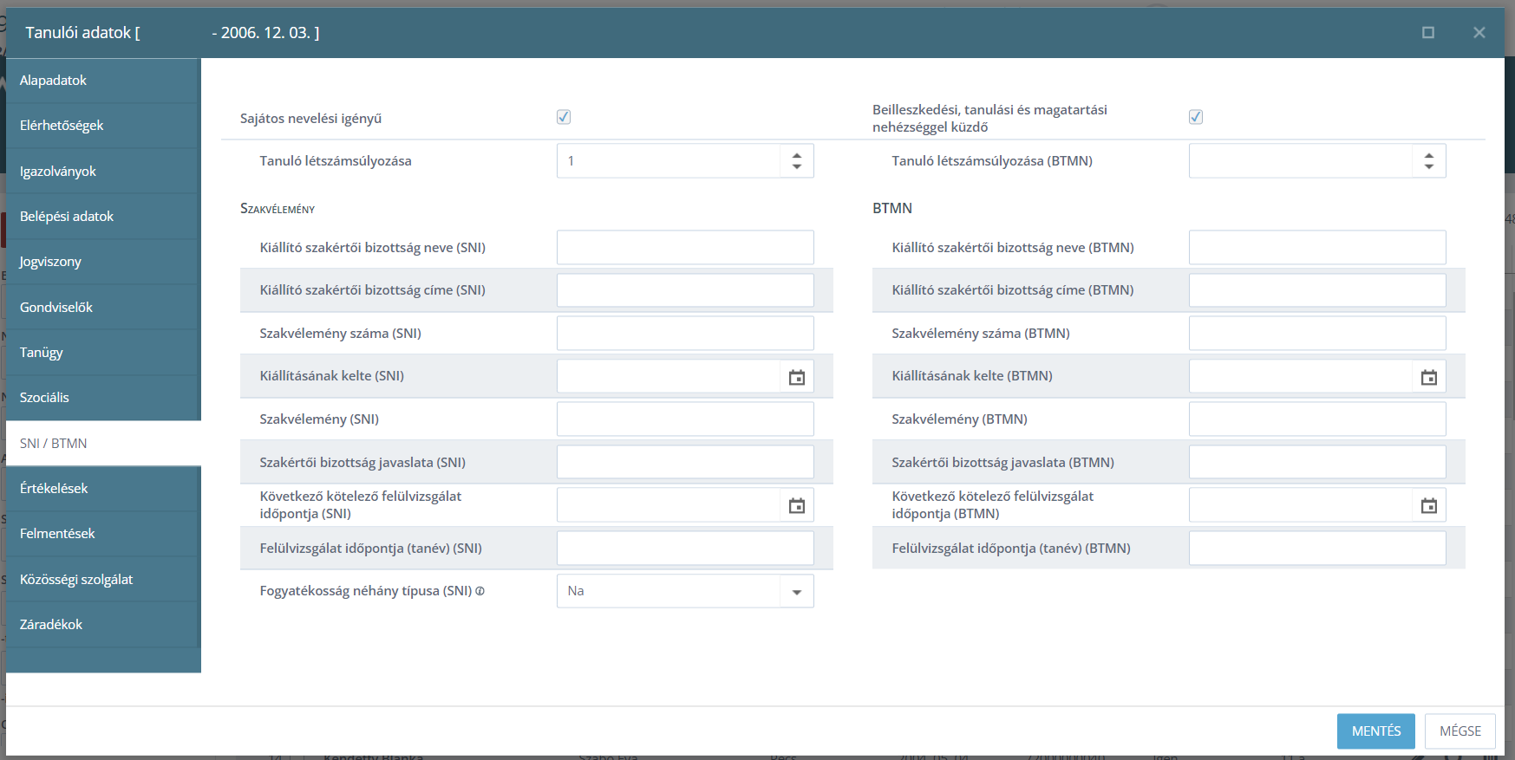Open calendar for Kiállításának kelte (BTMN)
Viewport: 1515px width, 760px height.
[1428, 377]
